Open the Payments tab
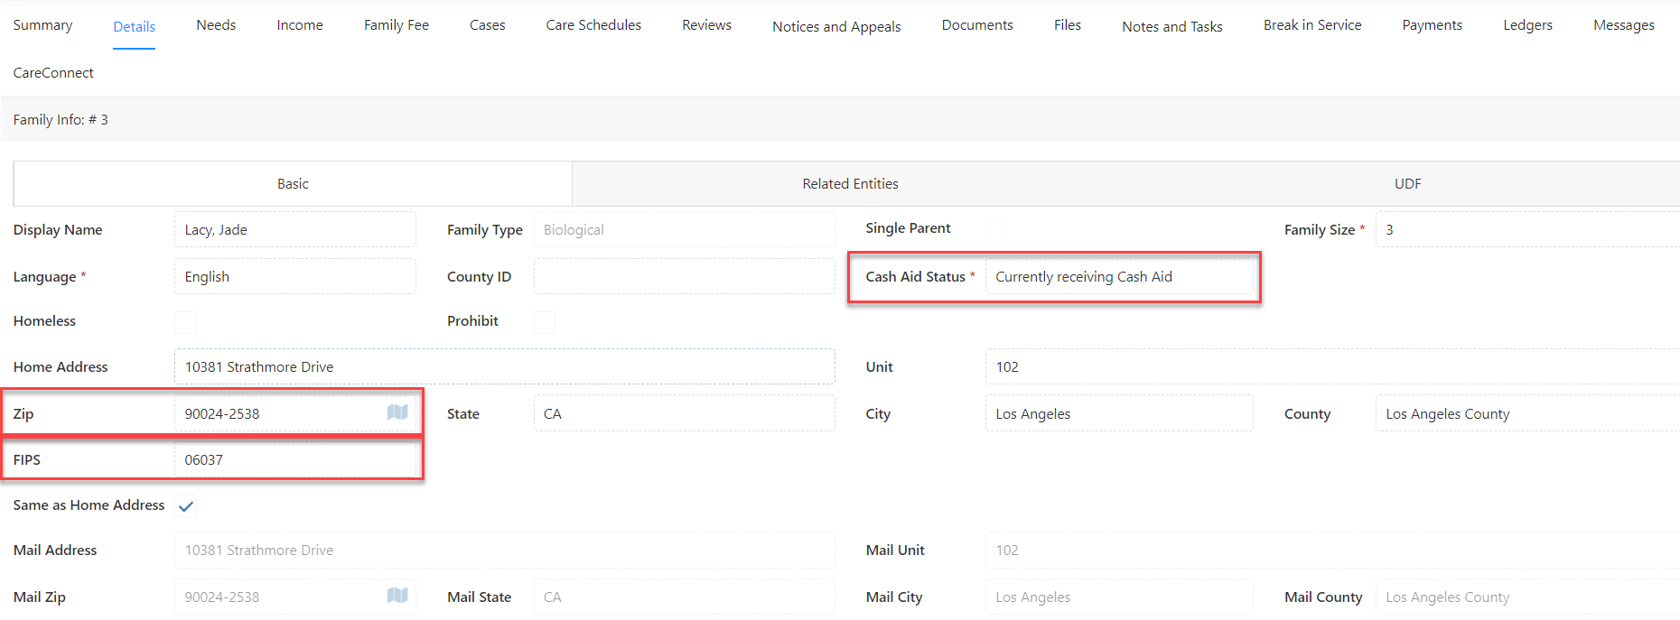This screenshot has width=1680, height=620. pyautogui.click(x=1433, y=25)
